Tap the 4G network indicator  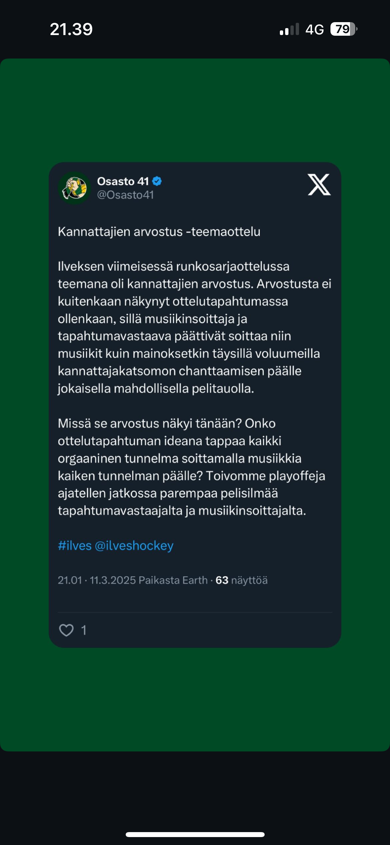tap(314, 29)
